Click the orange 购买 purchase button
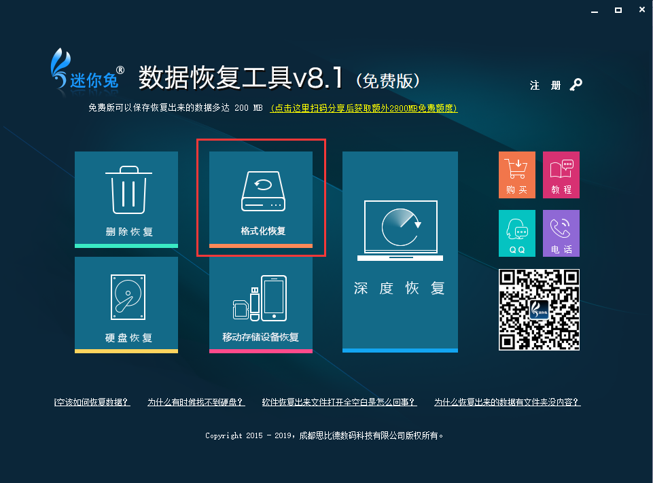The height and width of the screenshot is (483, 653). click(517, 175)
